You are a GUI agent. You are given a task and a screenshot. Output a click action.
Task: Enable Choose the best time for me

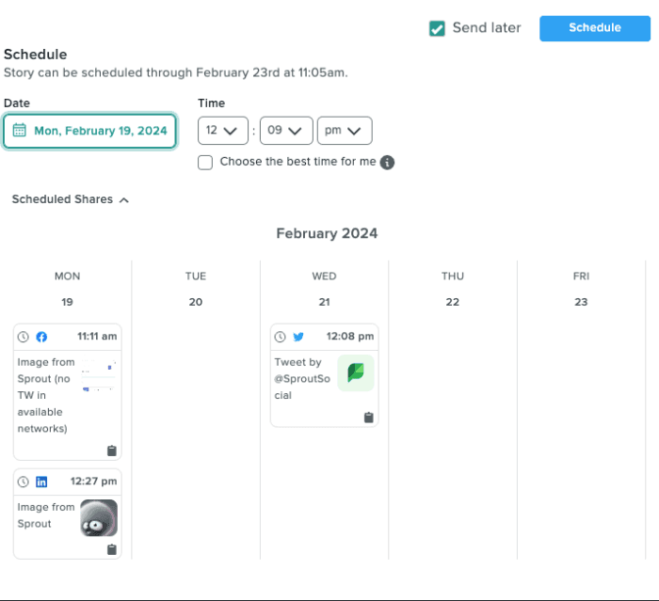(205, 162)
